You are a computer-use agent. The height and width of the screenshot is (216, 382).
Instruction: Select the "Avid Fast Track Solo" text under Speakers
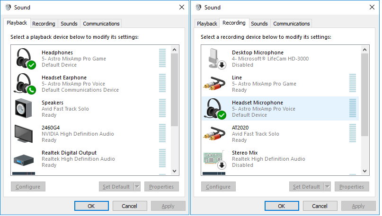[x=65, y=109]
